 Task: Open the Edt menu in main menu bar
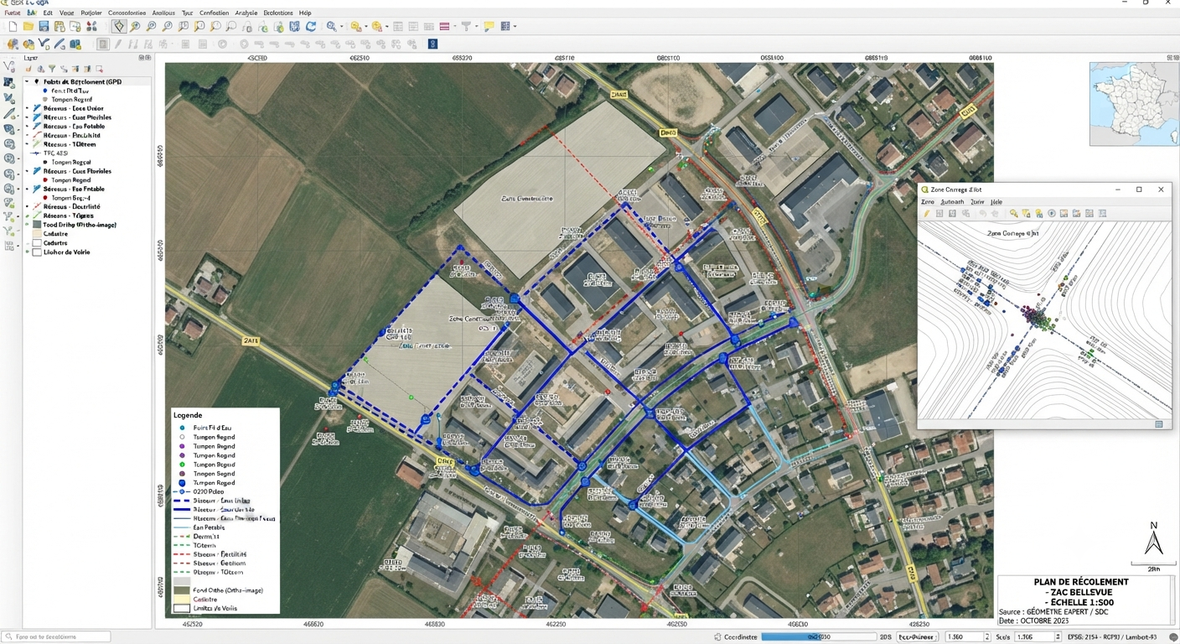click(48, 13)
